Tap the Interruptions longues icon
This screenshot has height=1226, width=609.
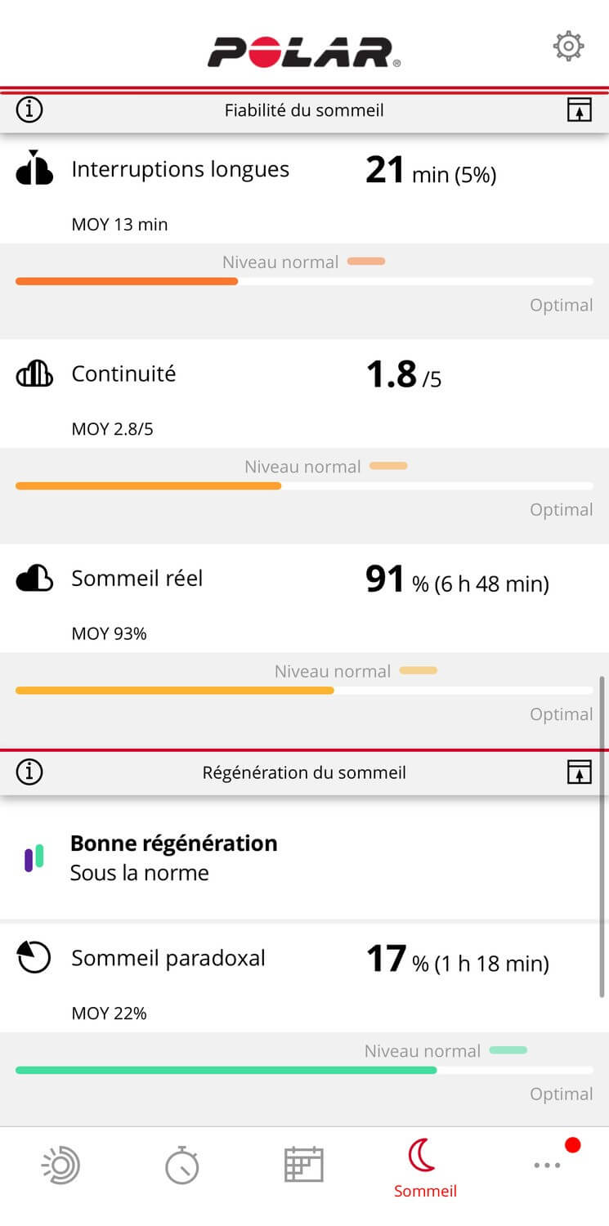[x=34, y=168]
